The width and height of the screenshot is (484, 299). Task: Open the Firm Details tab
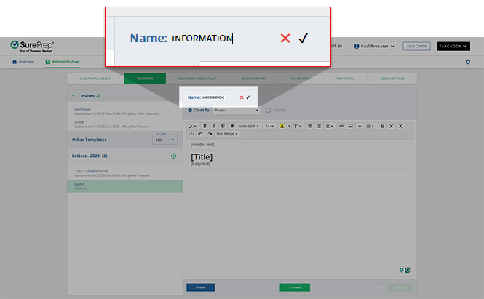click(x=345, y=79)
